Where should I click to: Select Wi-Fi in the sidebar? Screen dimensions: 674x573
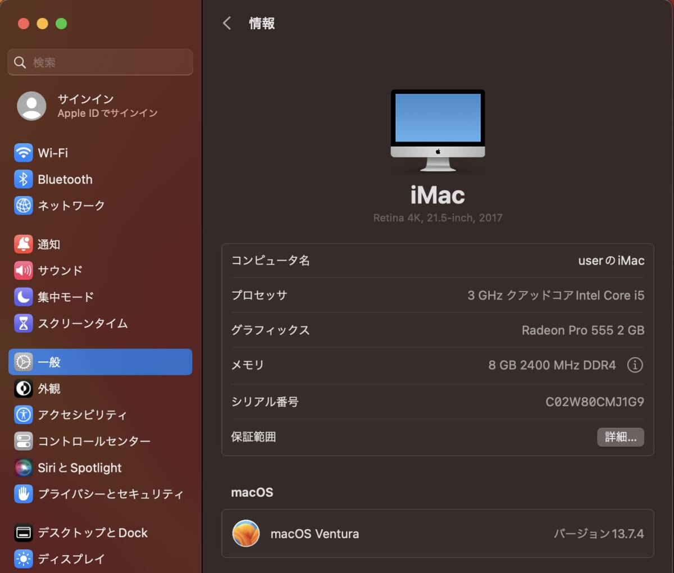(x=101, y=153)
